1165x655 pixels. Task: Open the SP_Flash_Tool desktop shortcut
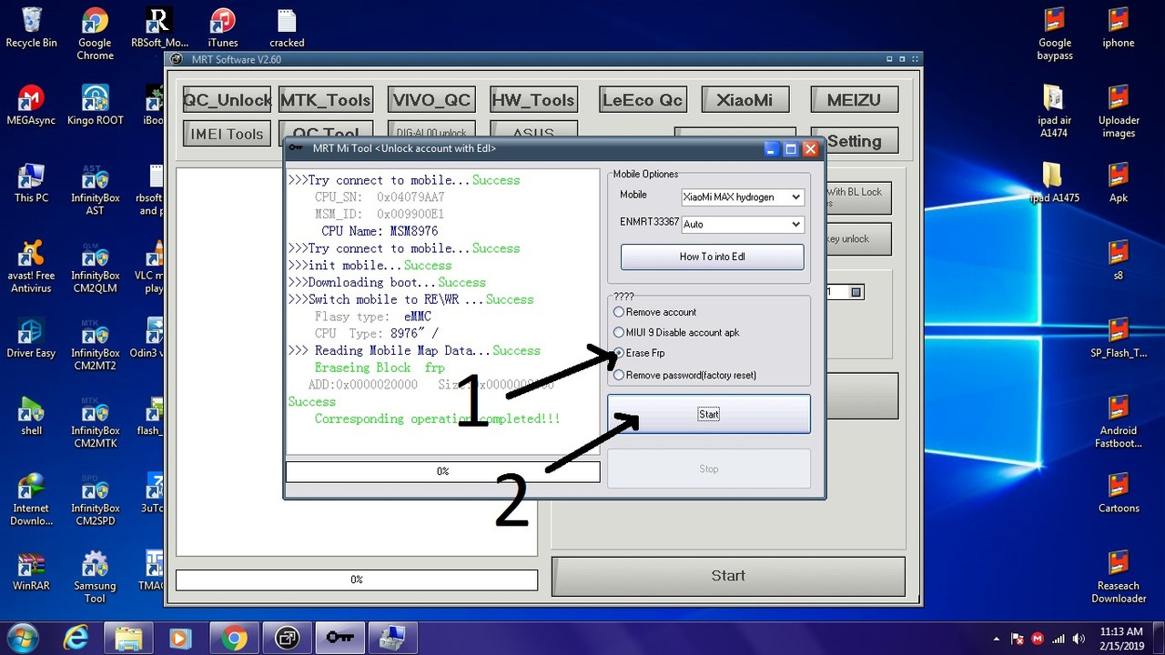[x=1118, y=338]
